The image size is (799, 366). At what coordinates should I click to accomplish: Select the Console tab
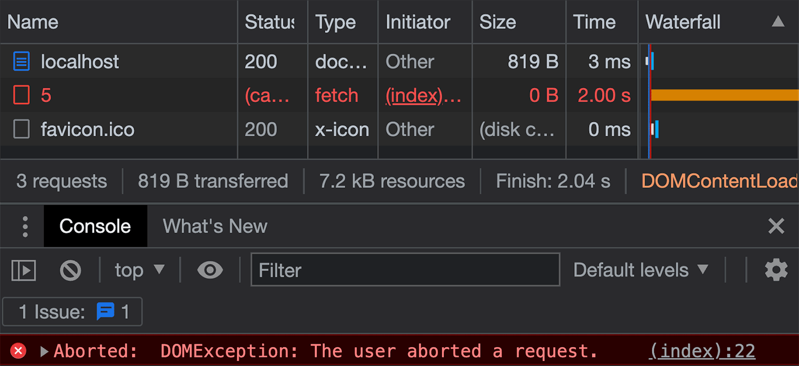point(95,226)
